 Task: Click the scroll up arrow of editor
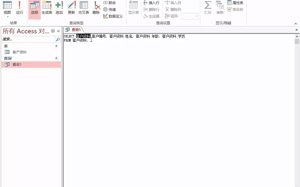(297, 36)
